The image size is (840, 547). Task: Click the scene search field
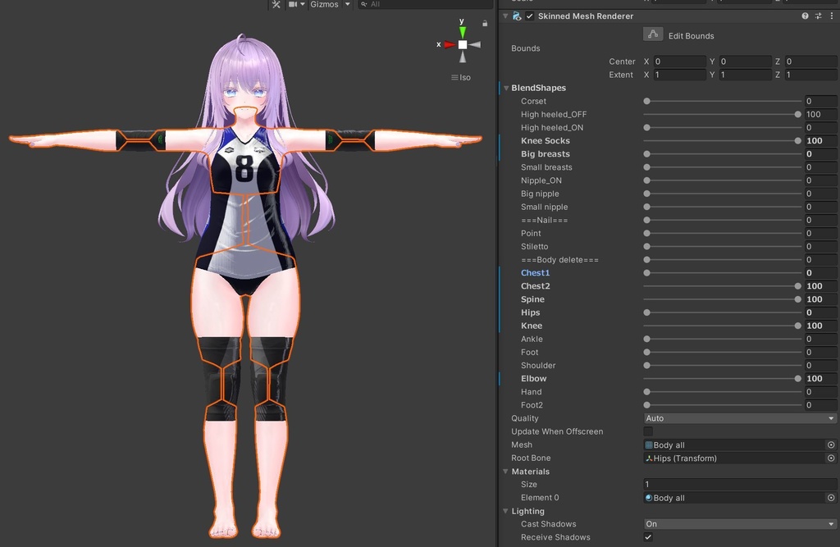425,4
